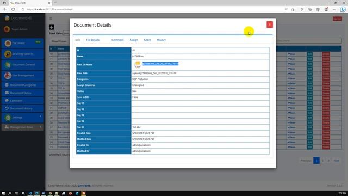Select the highlighted file directory name text

160,64
